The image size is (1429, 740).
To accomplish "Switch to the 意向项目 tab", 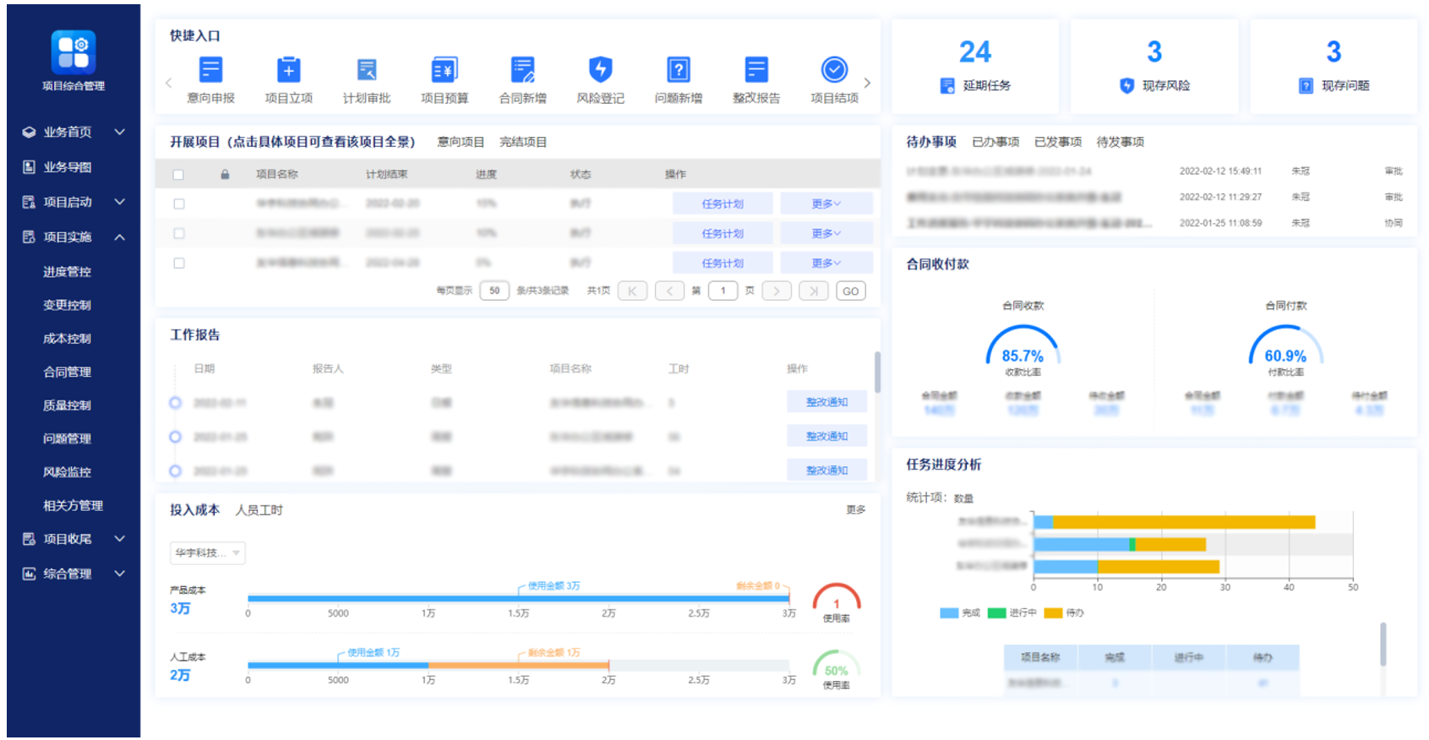I will 461,142.
